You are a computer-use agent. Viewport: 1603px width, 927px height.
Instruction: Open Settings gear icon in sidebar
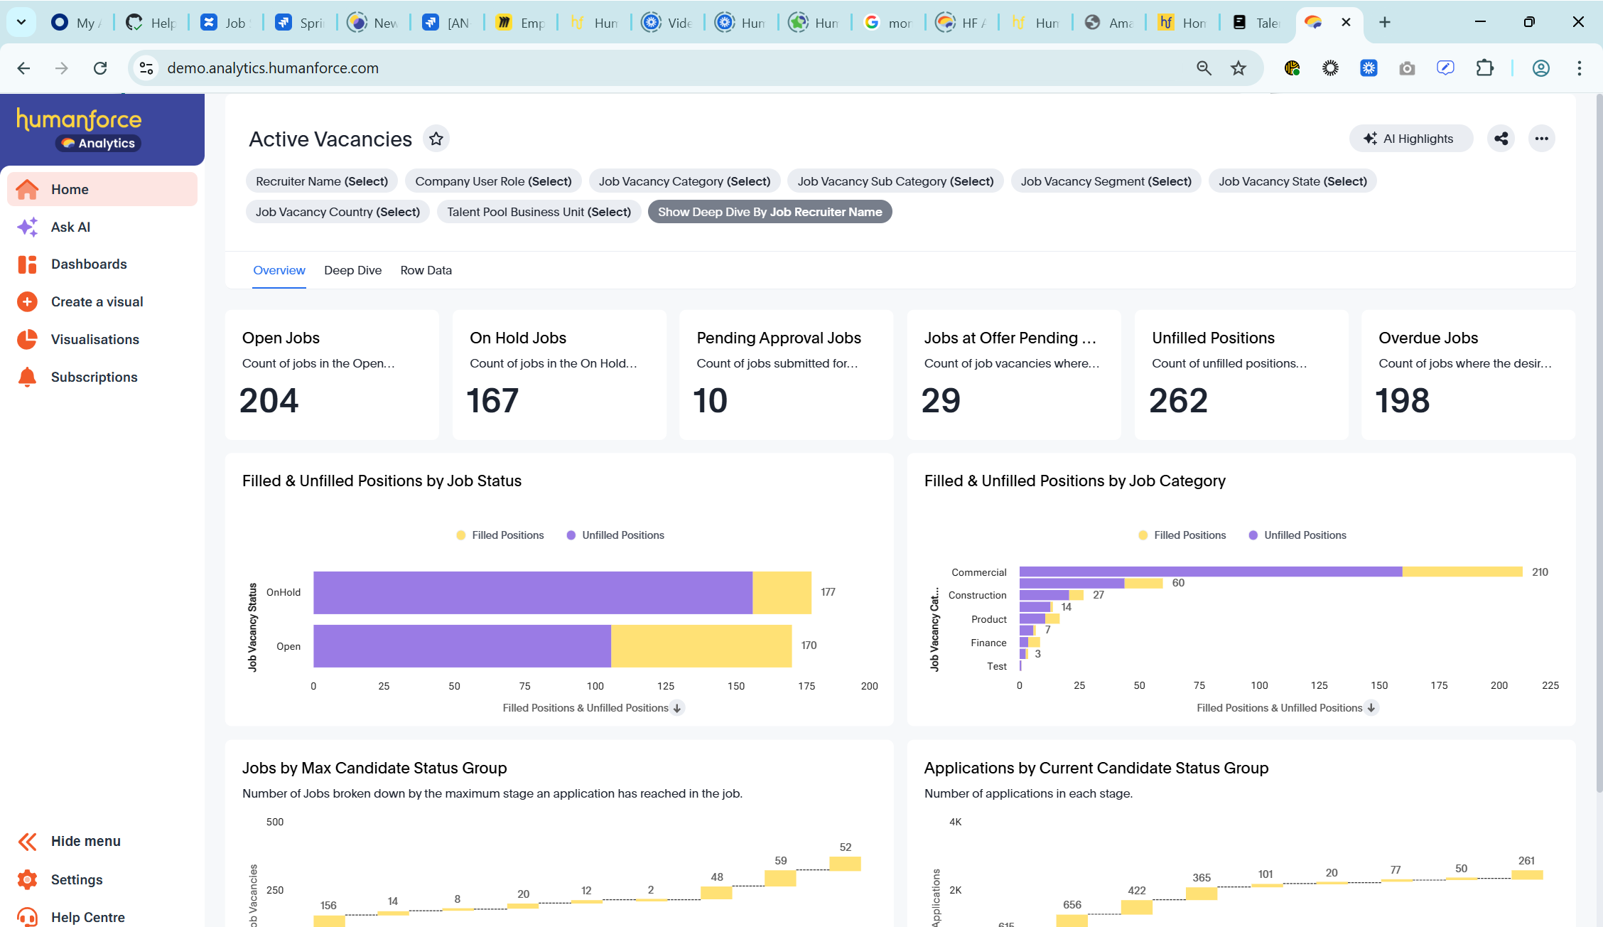27,879
